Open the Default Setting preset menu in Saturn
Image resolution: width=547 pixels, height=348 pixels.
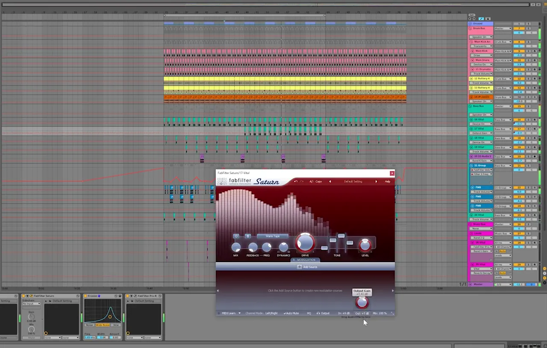(353, 181)
